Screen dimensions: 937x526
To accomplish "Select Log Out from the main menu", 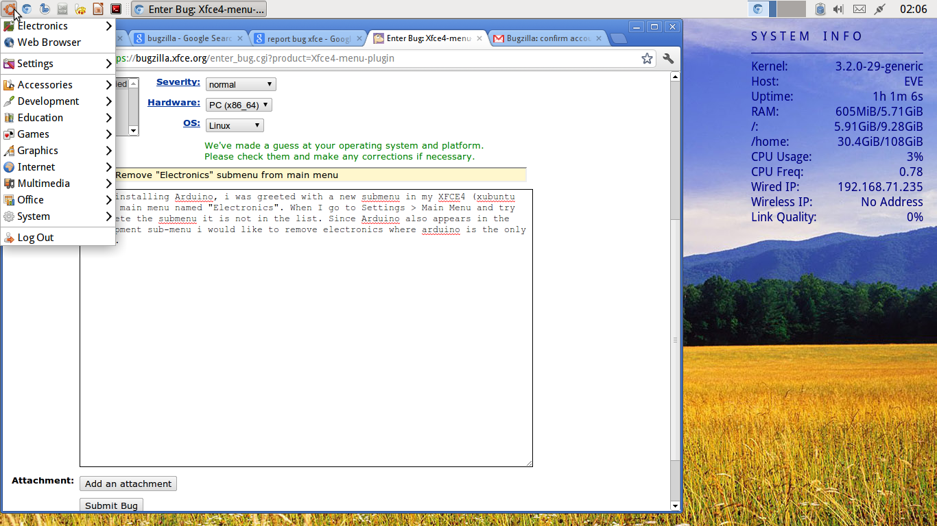I will tap(36, 238).
